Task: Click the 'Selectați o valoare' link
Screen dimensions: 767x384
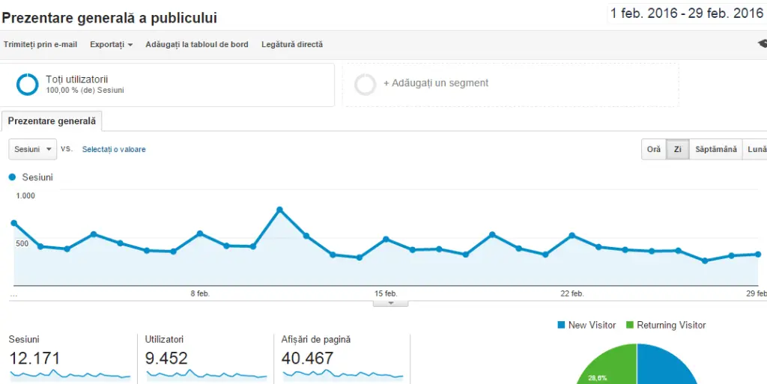Action: [114, 150]
